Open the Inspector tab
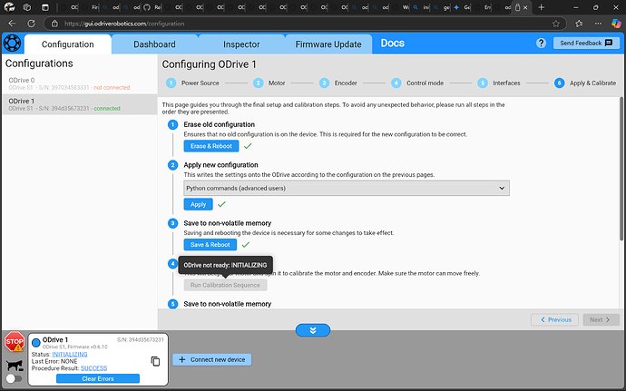Viewport: 626px width, 391px height. pyautogui.click(x=241, y=44)
